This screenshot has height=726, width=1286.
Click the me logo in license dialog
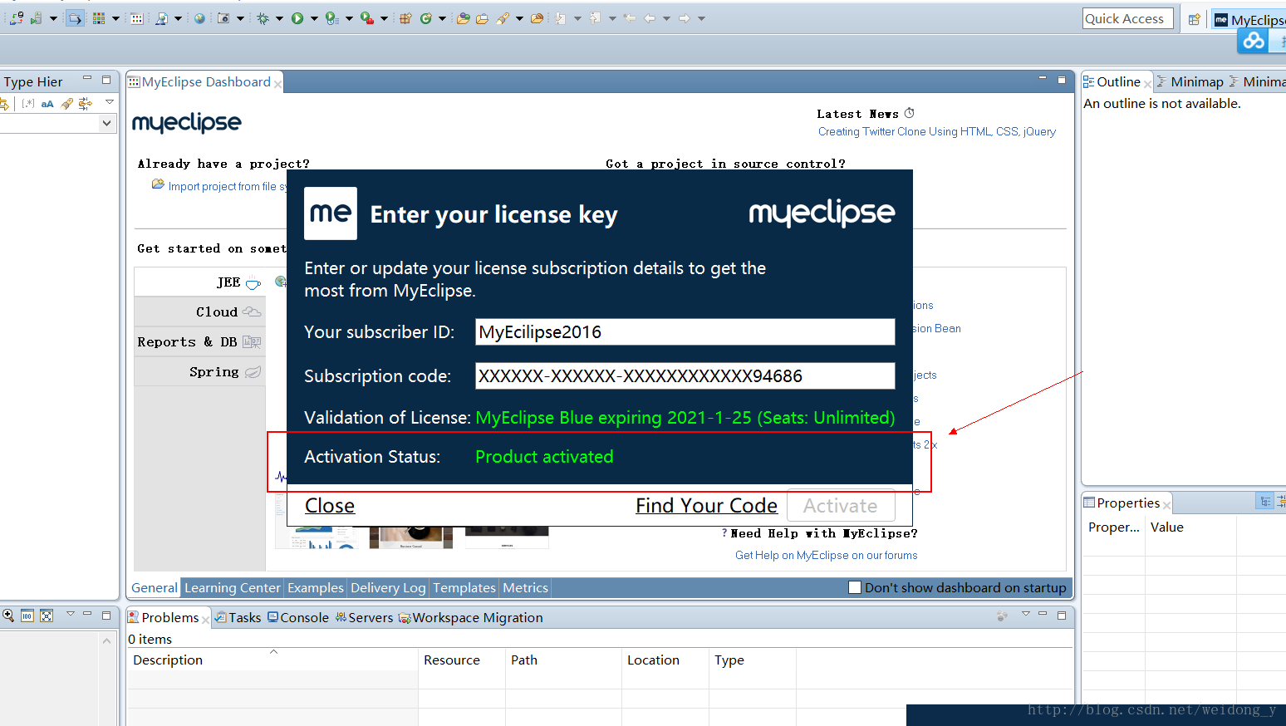click(331, 213)
